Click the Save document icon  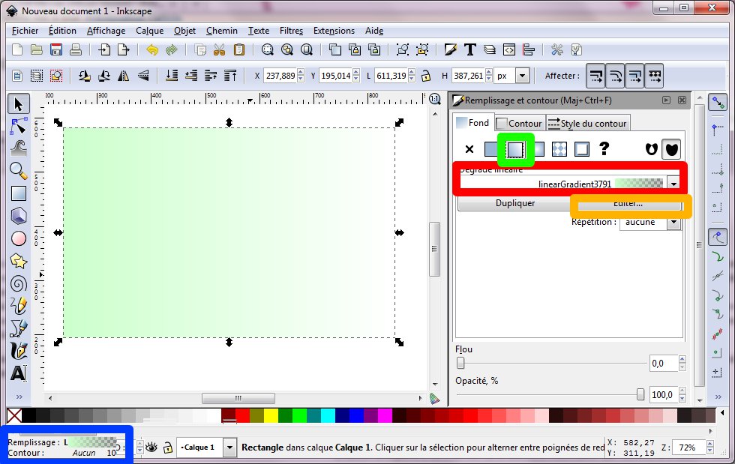pyautogui.click(x=56, y=50)
